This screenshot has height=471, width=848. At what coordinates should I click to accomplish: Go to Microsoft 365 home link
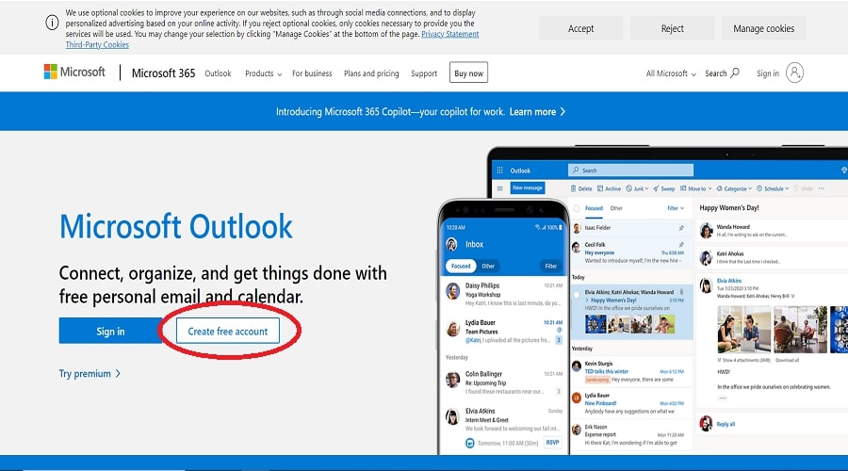click(163, 73)
